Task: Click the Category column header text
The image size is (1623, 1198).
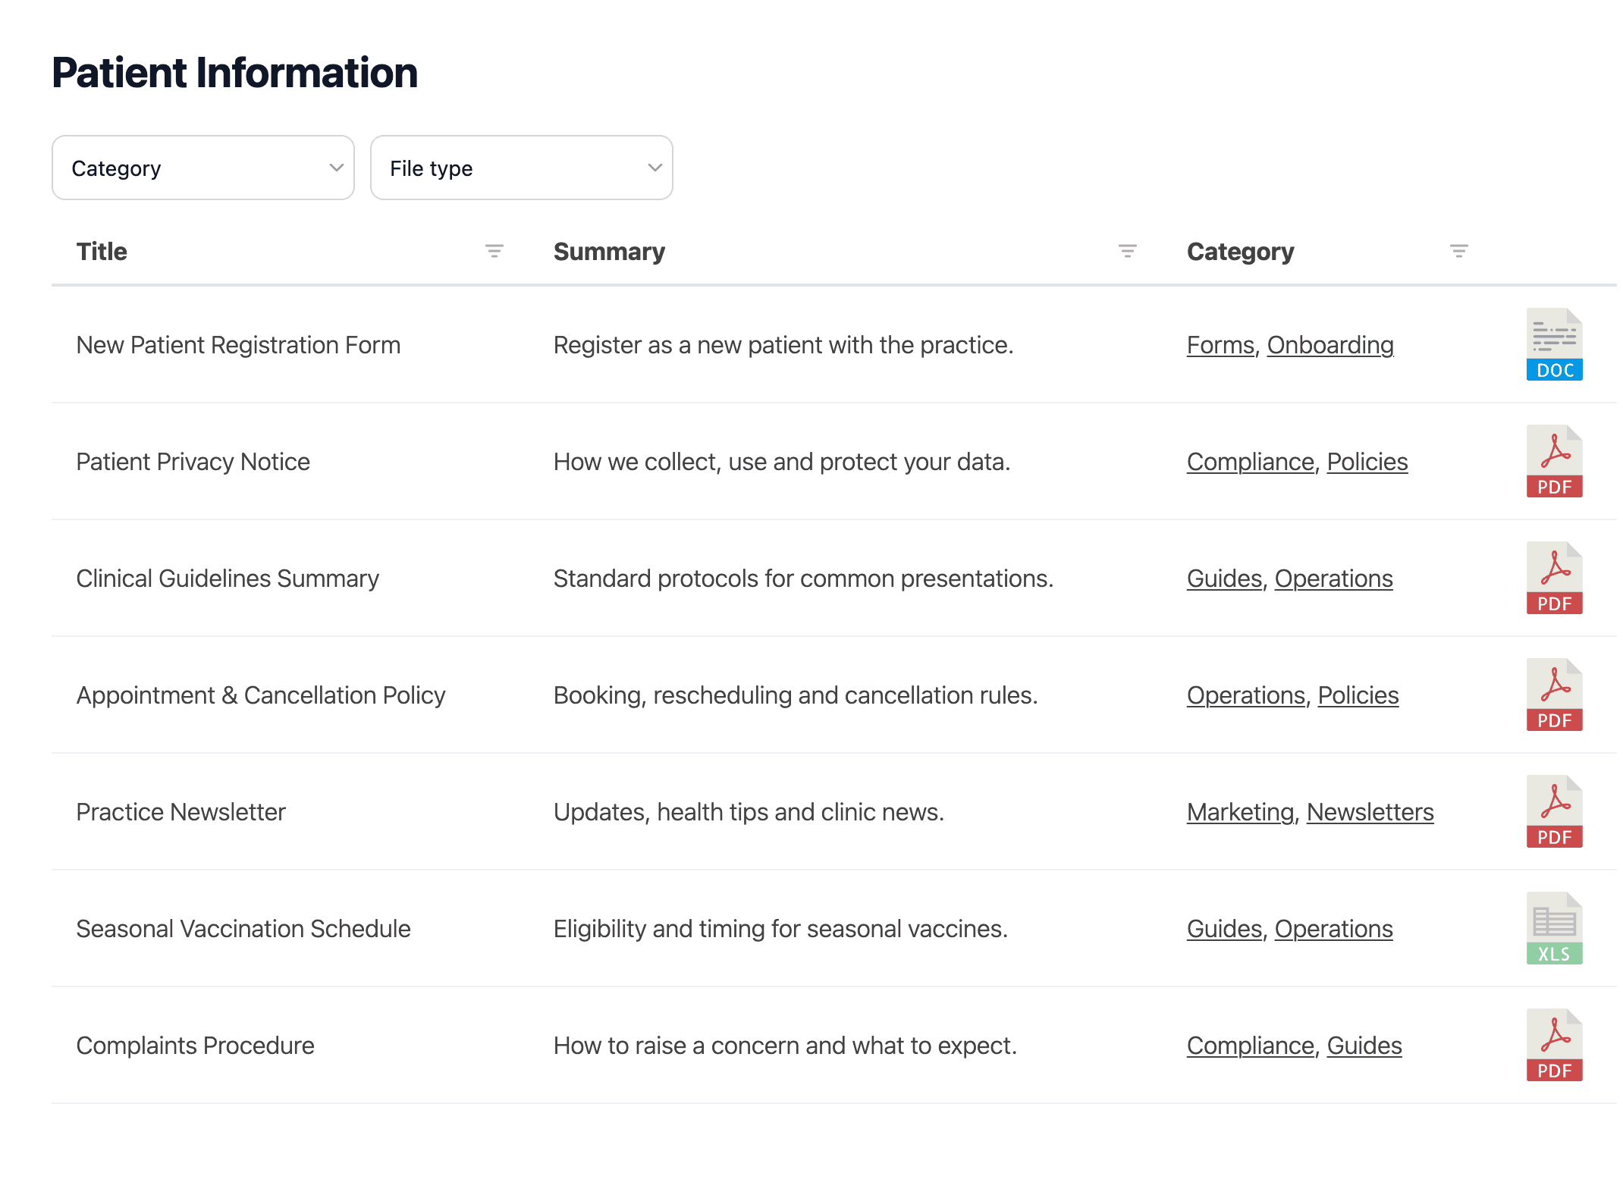Action: pos(1241,251)
